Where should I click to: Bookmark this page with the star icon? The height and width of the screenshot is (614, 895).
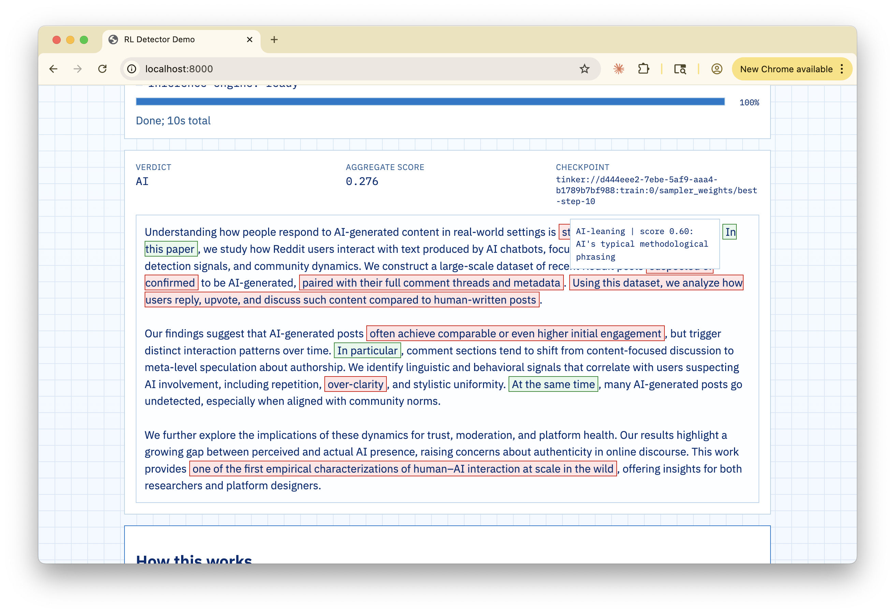point(584,69)
